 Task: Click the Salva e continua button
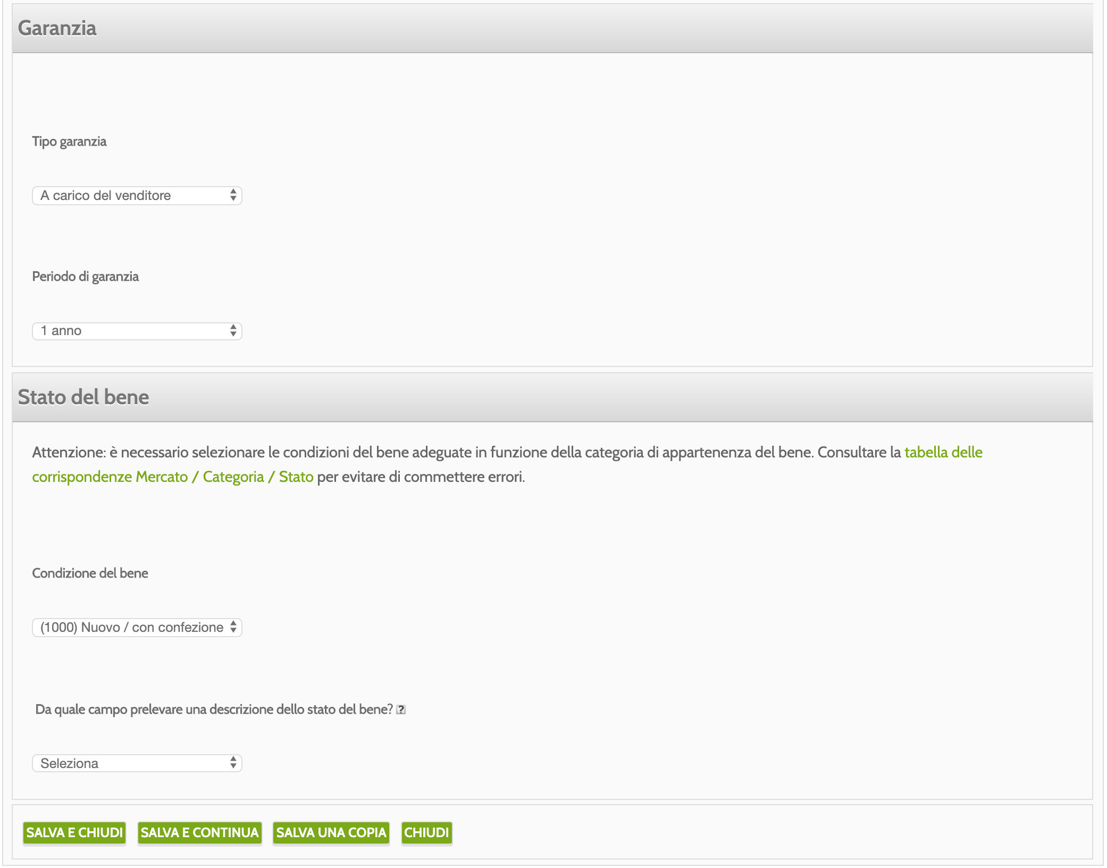[199, 832]
